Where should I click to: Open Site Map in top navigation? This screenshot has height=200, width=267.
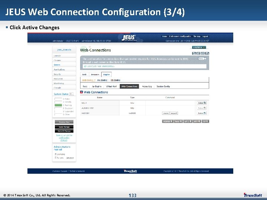(197, 36)
